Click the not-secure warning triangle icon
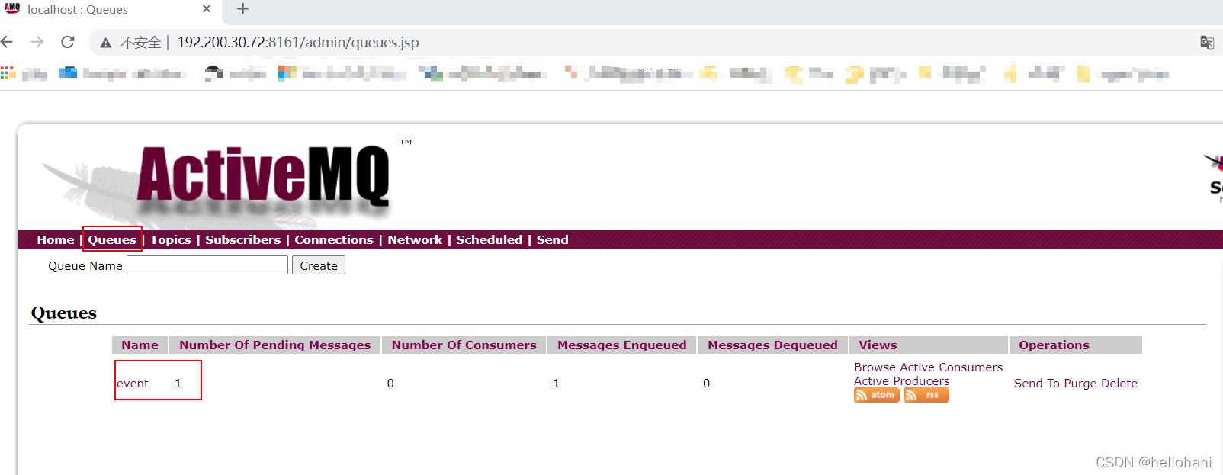The width and height of the screenshot is (1223, 475). pos(105,43)
